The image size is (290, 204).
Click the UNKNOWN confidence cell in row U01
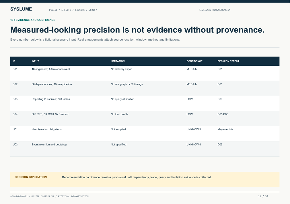click(x=193, y=129)
